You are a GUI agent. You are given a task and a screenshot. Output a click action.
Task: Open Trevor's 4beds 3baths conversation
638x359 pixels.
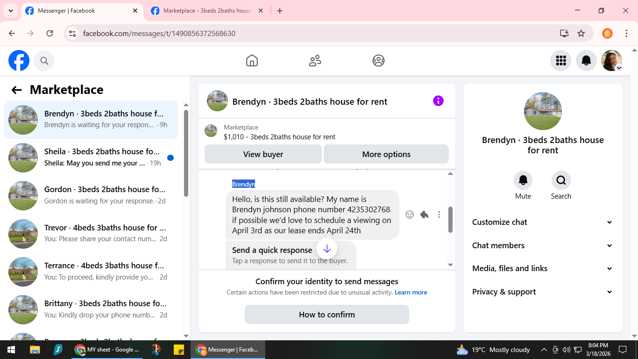(91, 233)
